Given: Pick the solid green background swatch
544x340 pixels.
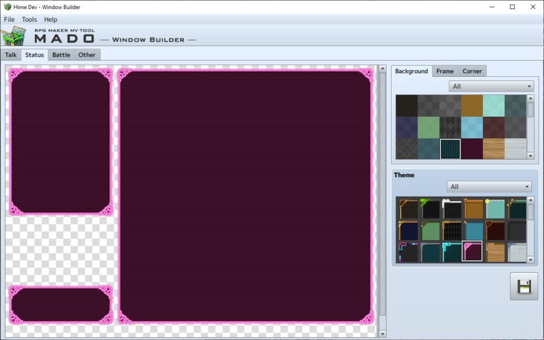Looking at the screenshot, I should pos(429,127).
